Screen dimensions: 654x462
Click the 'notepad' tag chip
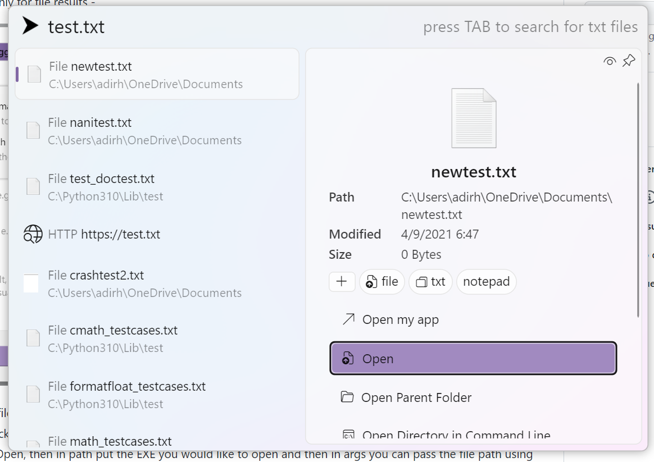click(486, 282)
